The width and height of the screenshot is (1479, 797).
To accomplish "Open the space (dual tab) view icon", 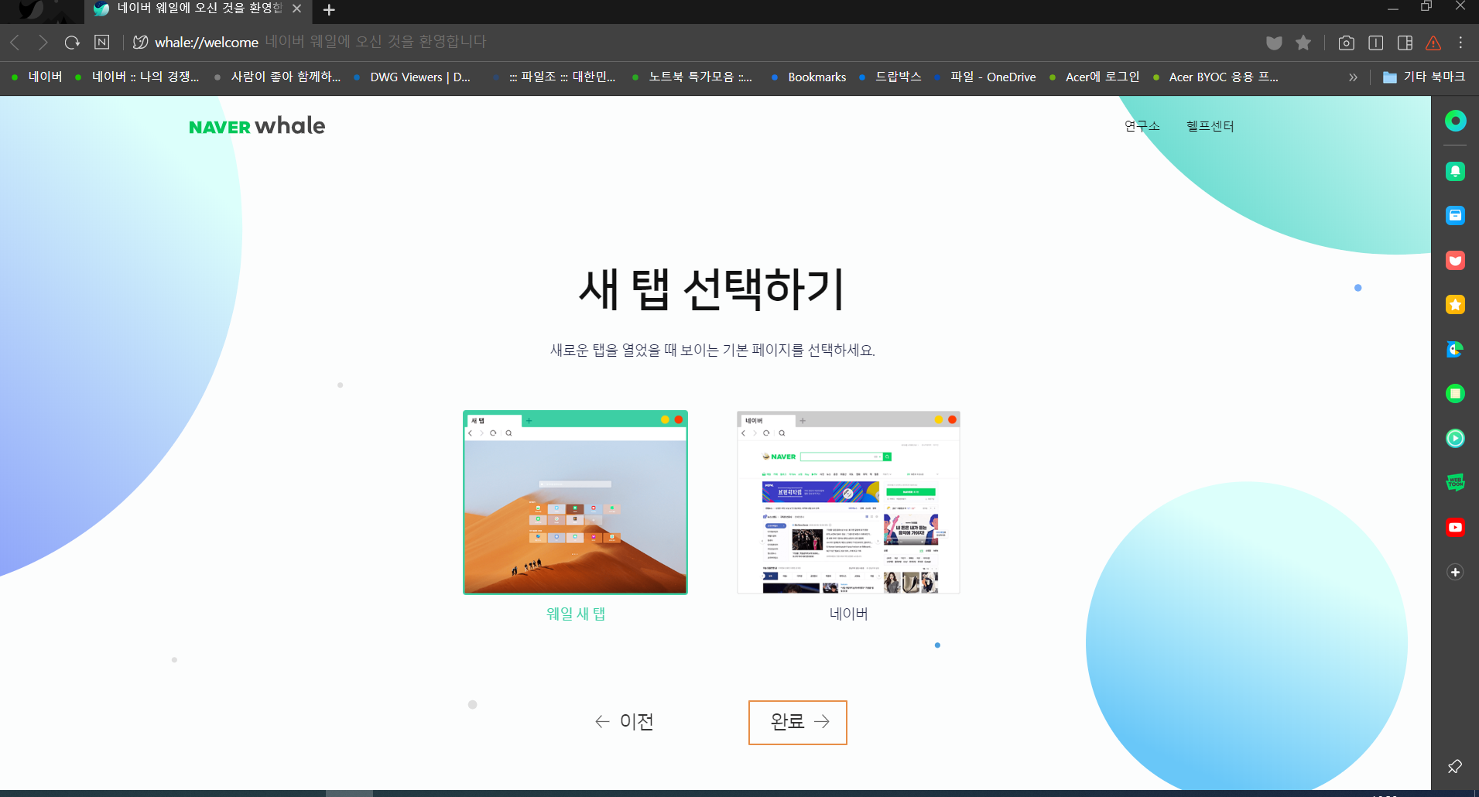I will point(1376,43).
